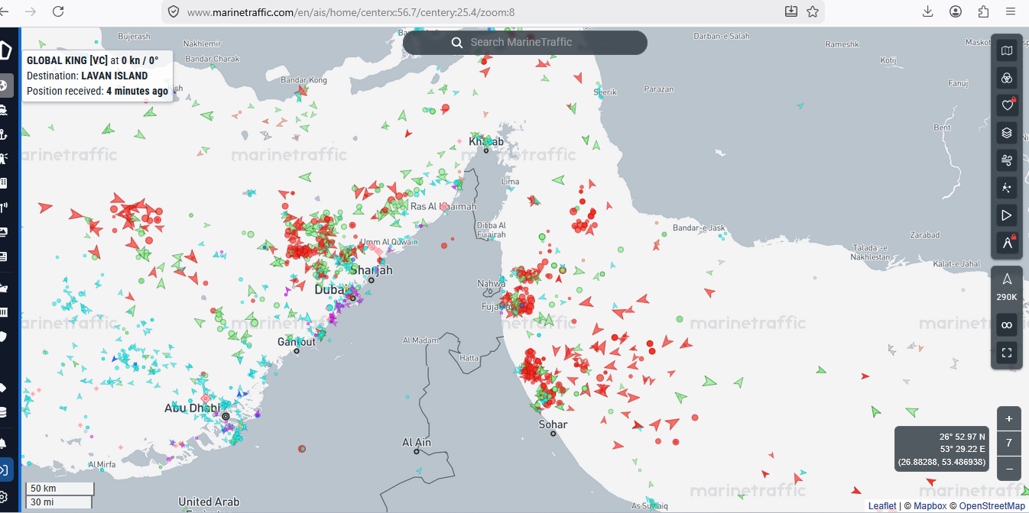Viewport: 1029px width, 513px height.
Task: Open the notifications bell in sidebar
Action: tap(4, 444)
